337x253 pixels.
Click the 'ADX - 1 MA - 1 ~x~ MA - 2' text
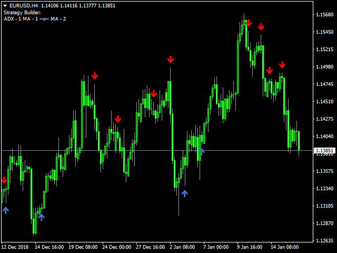[35, 19]
